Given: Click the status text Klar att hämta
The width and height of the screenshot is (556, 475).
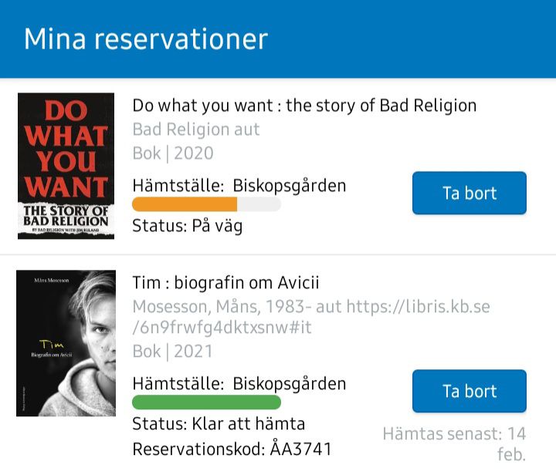Looking at the screenshot, I should tap(219, 424).
